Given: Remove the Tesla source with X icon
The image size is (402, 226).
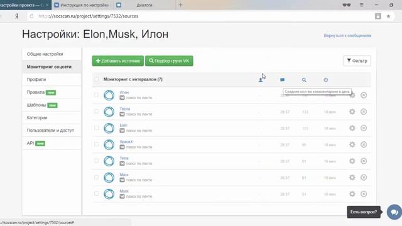Looking at the screenshot, I should [x=364, y=161].
